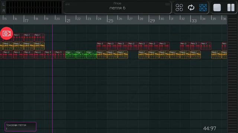This screenshot has width=238, height=133.
Task: Click bar 23 marker on the ruler
Action: point(89,18)
